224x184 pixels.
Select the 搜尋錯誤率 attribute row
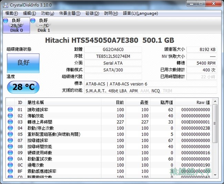[x=109, y=141]
